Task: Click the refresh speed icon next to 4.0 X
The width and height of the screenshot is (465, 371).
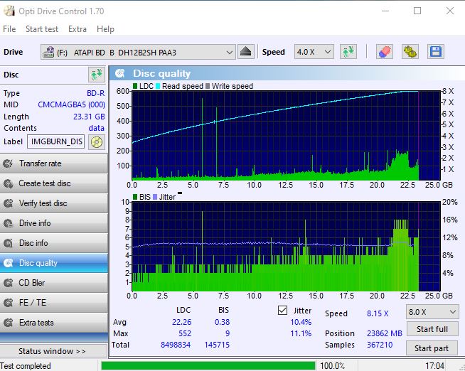Action: pyautogui.click(x=348, y=52)
